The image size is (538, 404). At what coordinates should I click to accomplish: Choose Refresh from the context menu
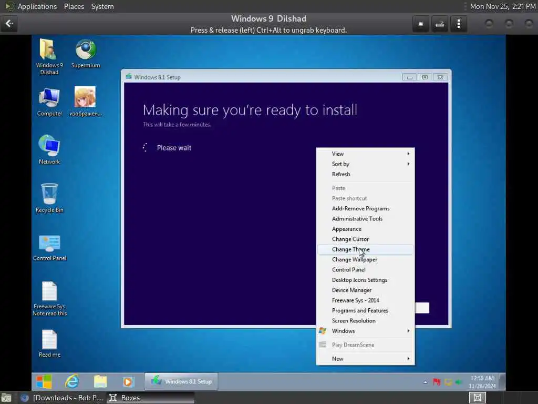point(366,174)
